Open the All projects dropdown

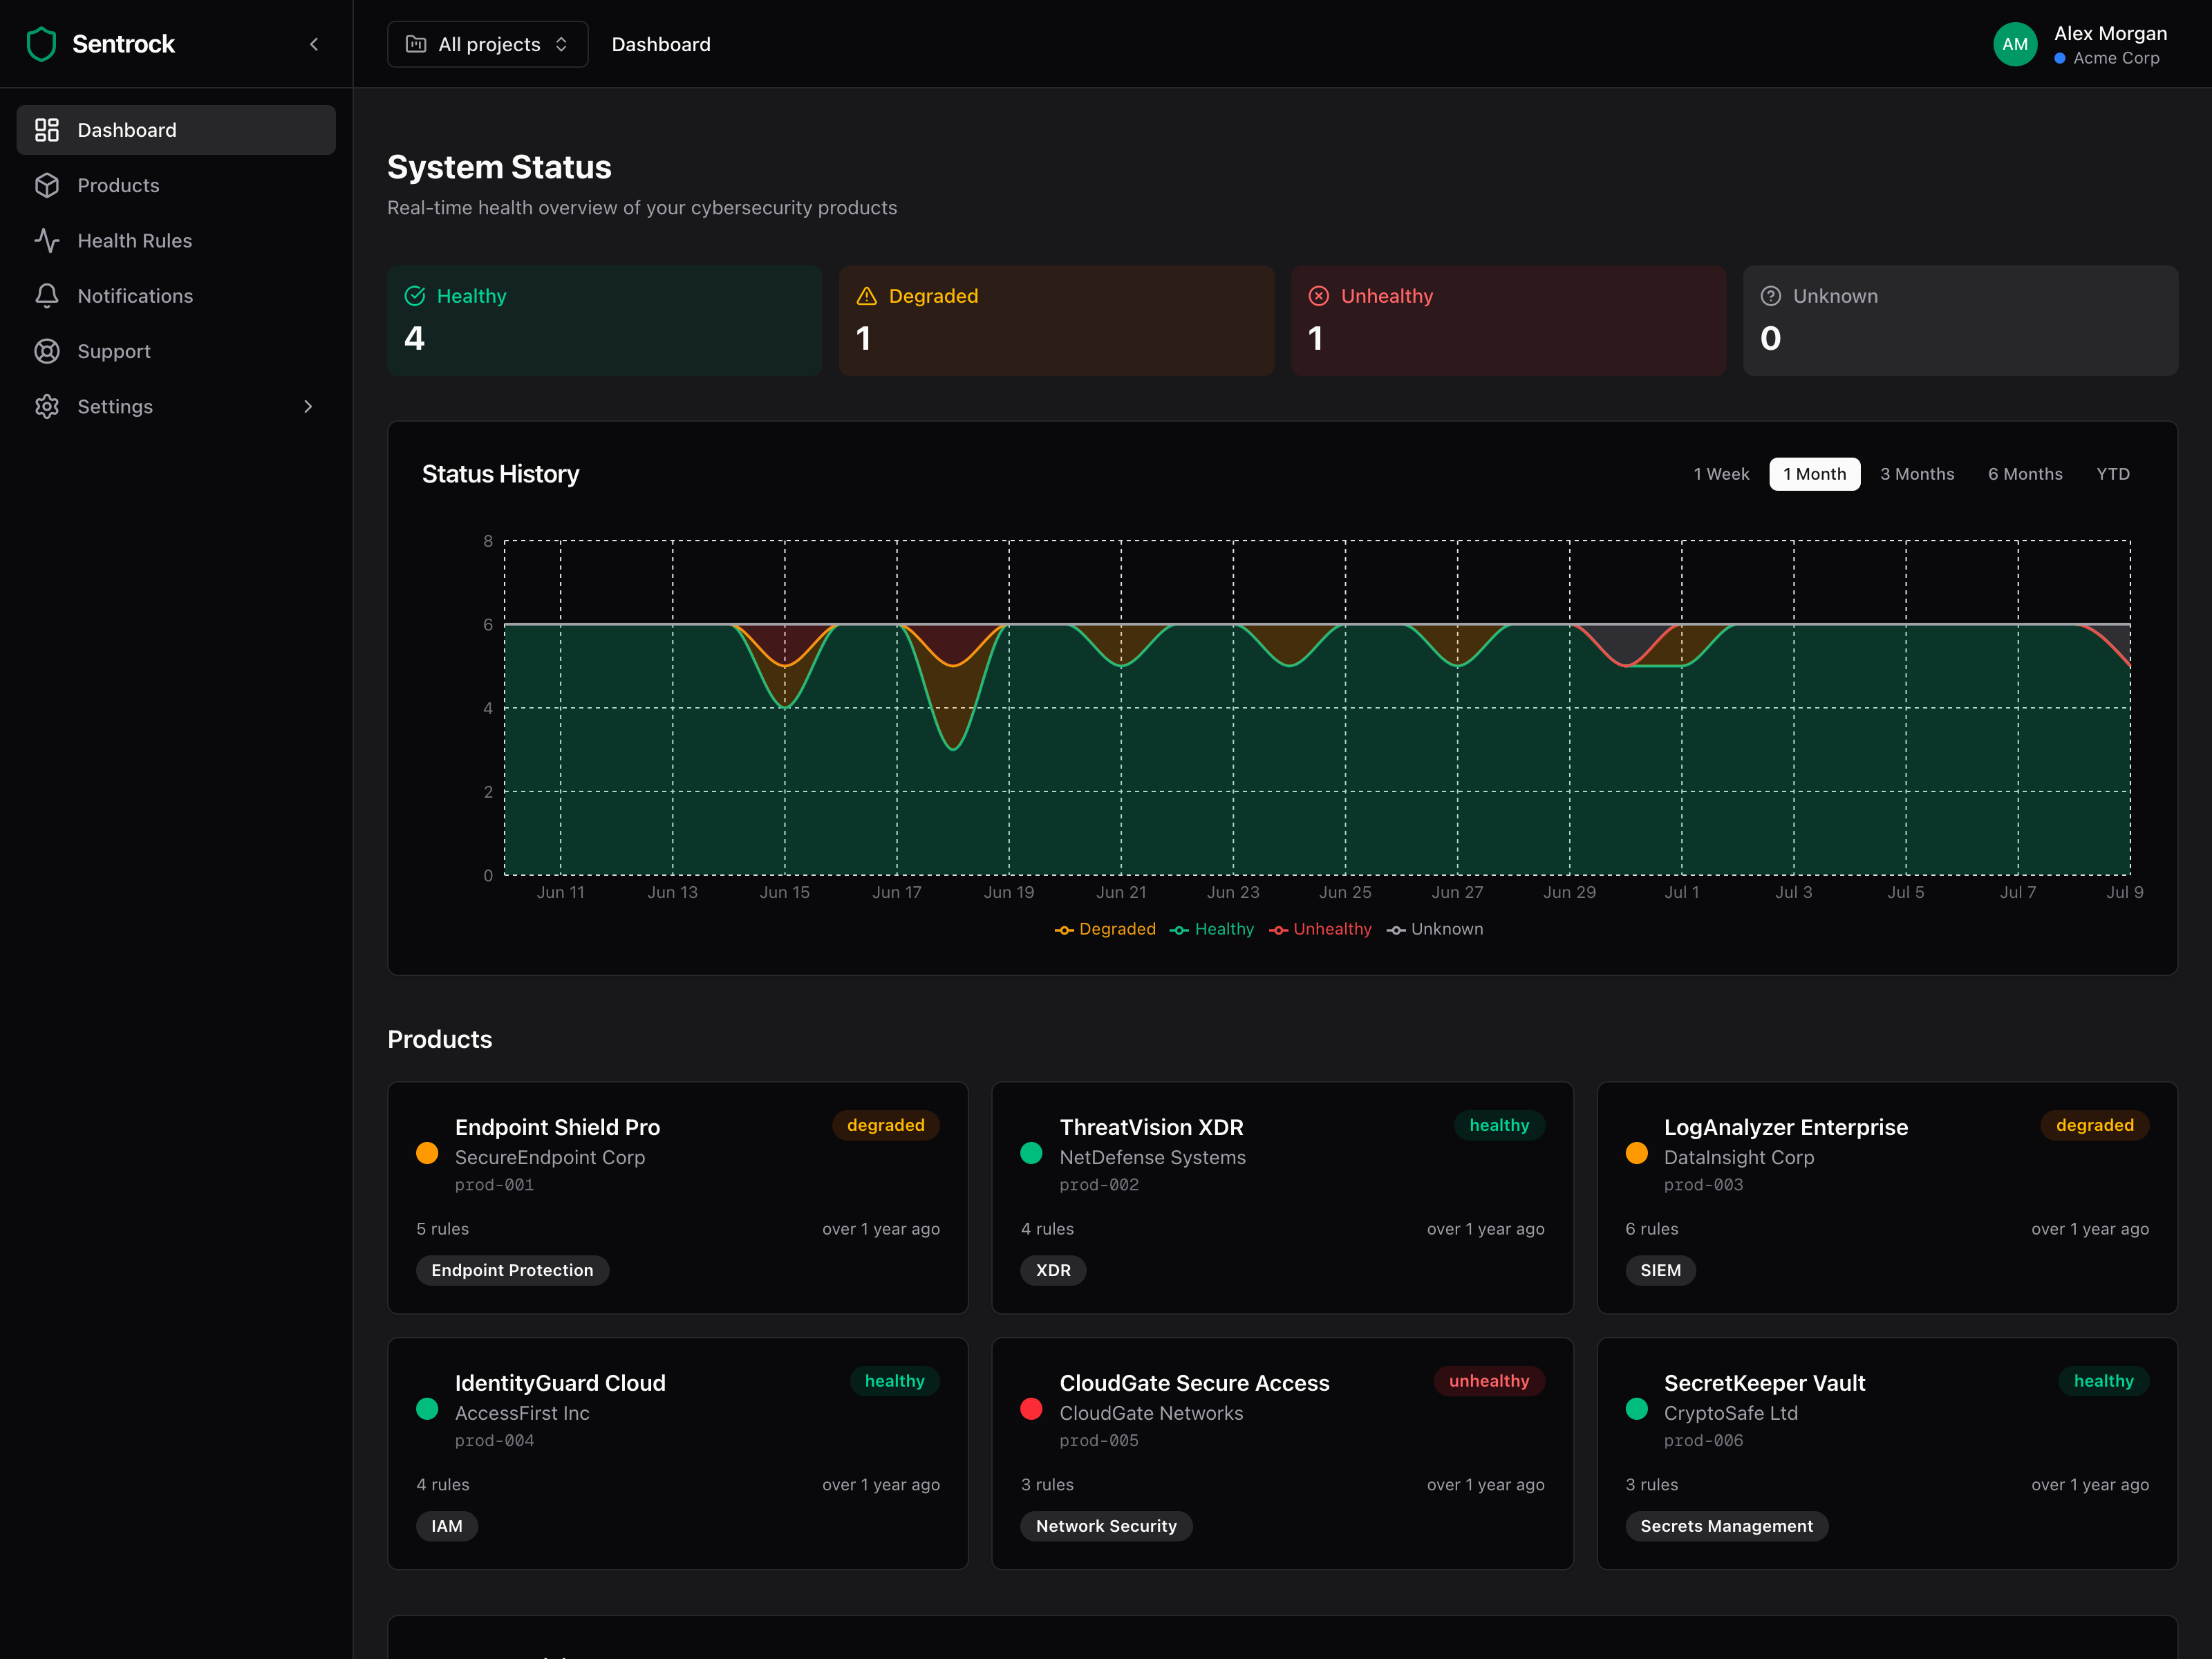487,44
